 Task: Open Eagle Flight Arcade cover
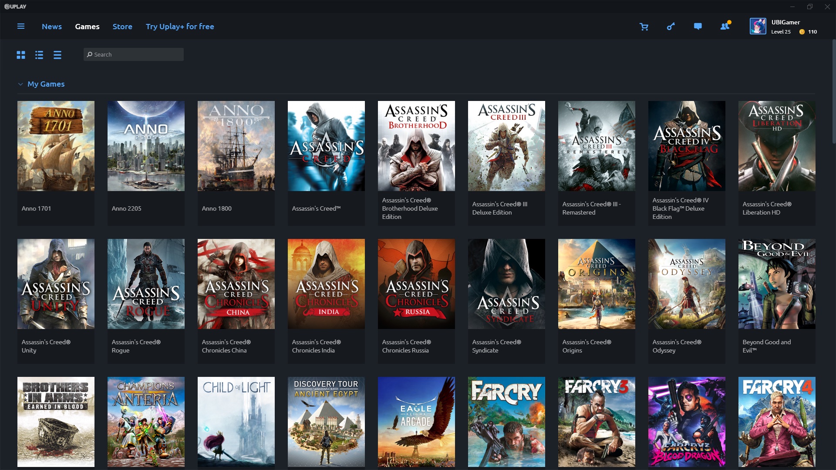(x=416, y=422)
